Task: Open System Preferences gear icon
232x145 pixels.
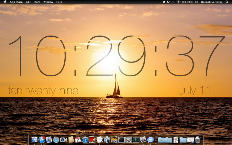Action: [129, 140]
